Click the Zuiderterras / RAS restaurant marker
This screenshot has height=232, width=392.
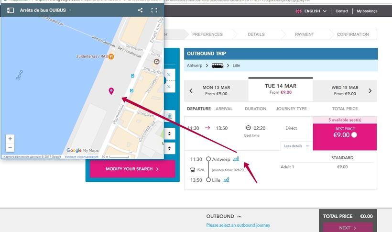(x=111, y=56)
